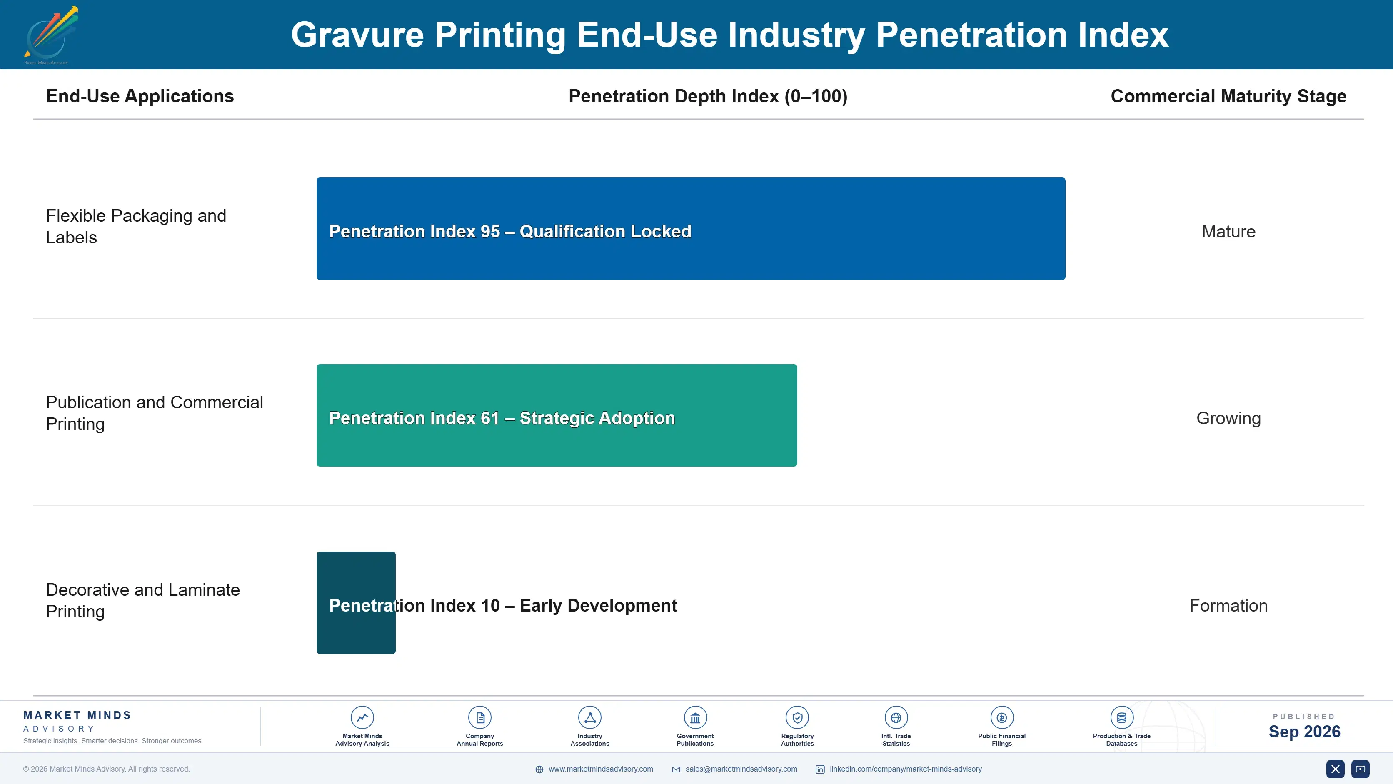
Task: Select 'Decorative and Laminate Printing' row label
Action: [143, 601]
